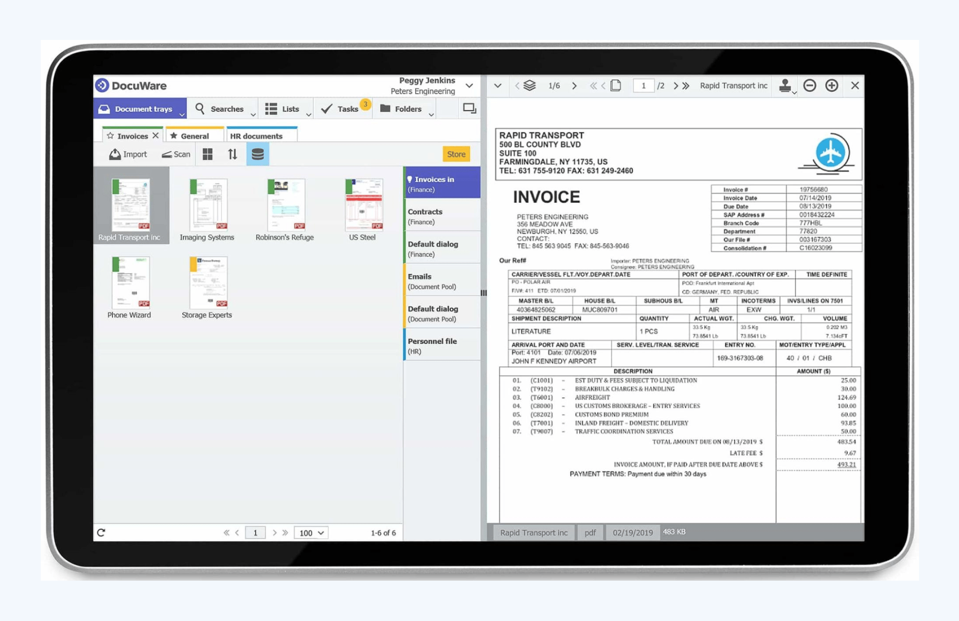The image size is (959, 621).
Task: Close the Invoices tray tab
Action: tap(155, 136)
